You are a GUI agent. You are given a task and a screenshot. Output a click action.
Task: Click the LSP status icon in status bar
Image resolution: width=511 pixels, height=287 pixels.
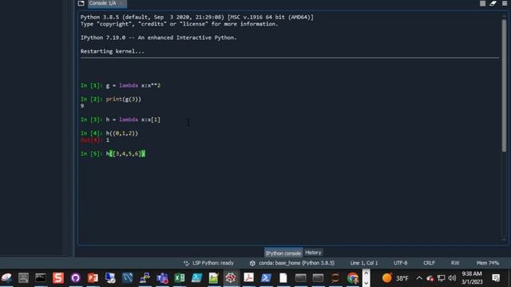186,263
